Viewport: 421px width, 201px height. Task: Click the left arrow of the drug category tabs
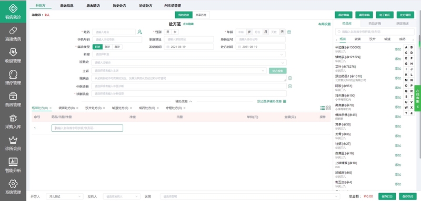coord(337,39)
